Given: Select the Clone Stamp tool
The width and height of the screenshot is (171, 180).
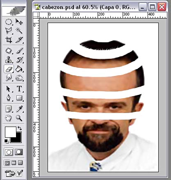Looking at the screenshot, I should point(9,60).
